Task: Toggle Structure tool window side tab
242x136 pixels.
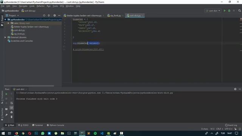Action: click(2, 97)
